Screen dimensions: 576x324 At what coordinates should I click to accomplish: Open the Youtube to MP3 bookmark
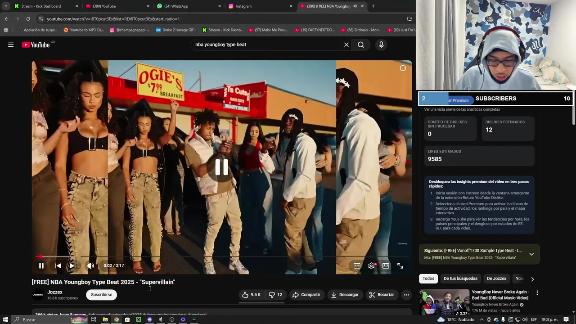[84, 30]
